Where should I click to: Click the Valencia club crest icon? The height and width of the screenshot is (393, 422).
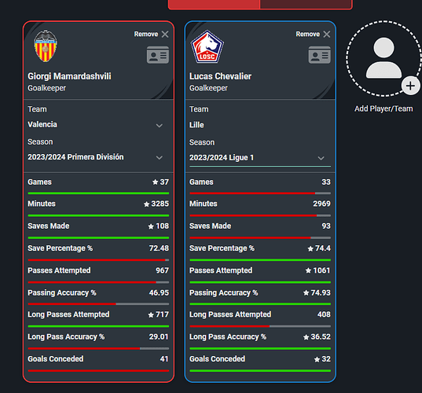click(46, 46)
